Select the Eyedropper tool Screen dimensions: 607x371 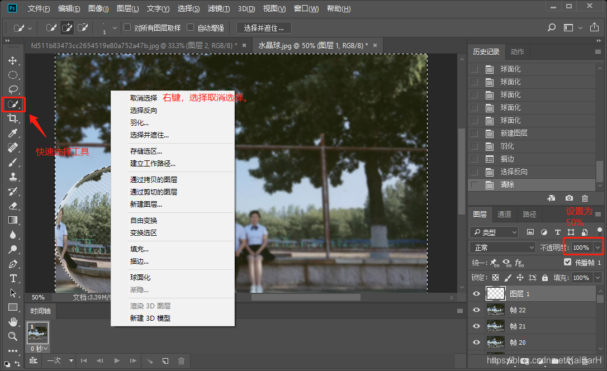pos(13,133)
